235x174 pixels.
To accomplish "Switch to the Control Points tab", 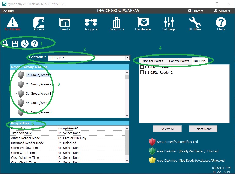I will click(179, 61).
